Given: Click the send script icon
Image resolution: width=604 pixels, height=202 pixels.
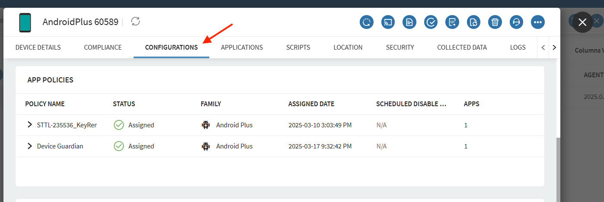Looking at the screenshot, I should pos(452,22).
